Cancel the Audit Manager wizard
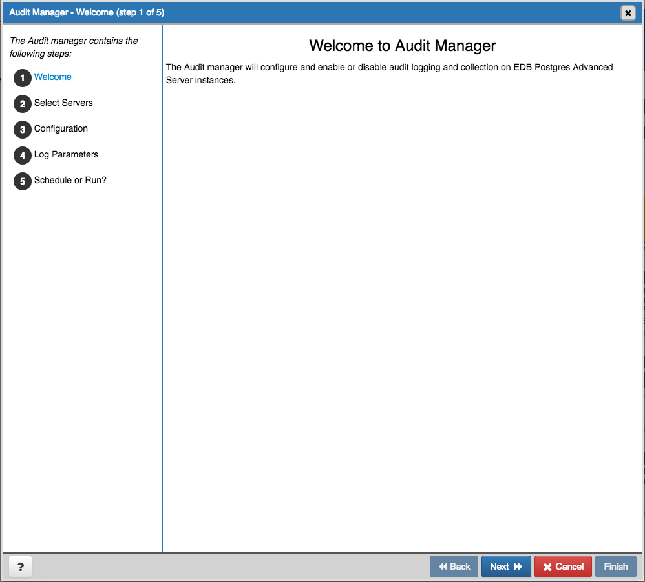Viewport: 645px width, 582px height. coord(563,567)
